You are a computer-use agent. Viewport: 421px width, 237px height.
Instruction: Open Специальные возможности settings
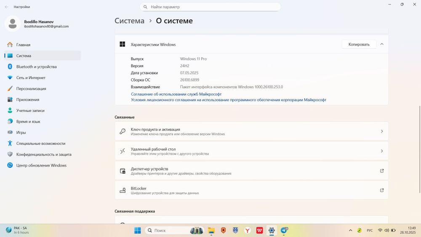click(x=43, y=143)
